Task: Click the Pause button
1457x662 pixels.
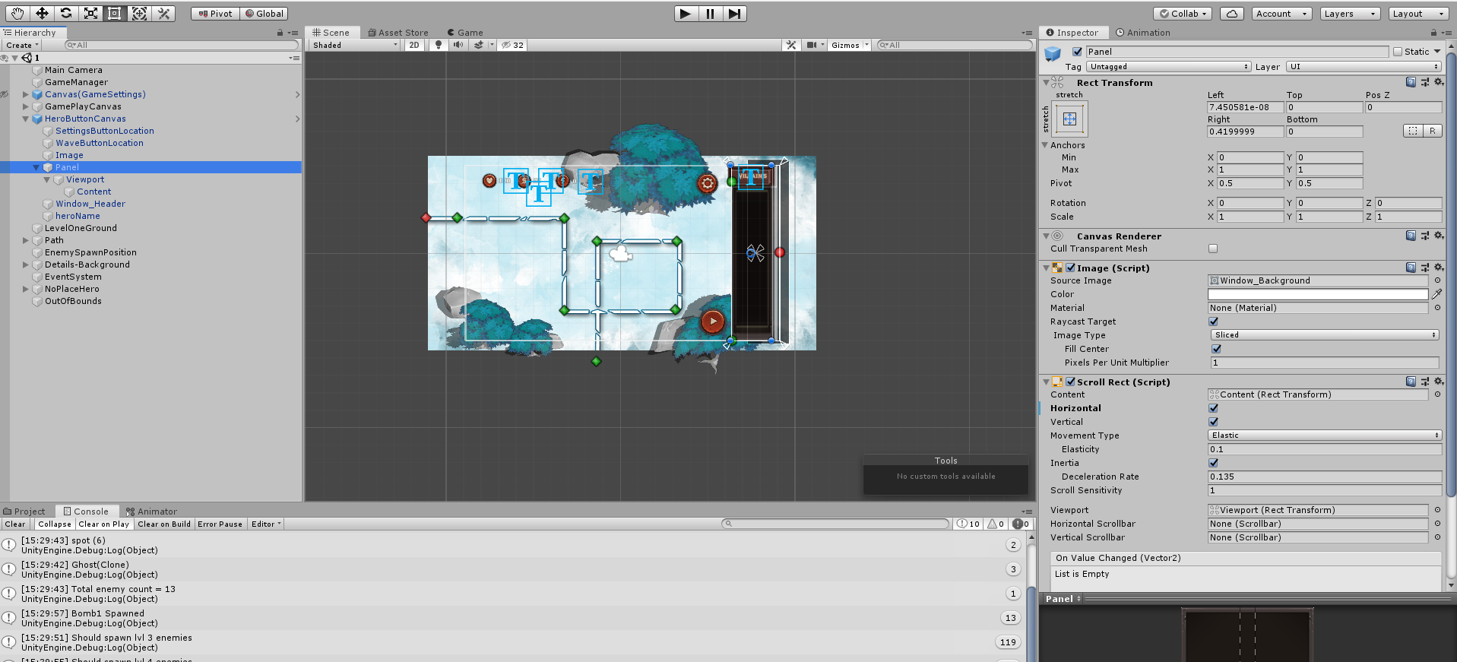Action: (710, 13)
